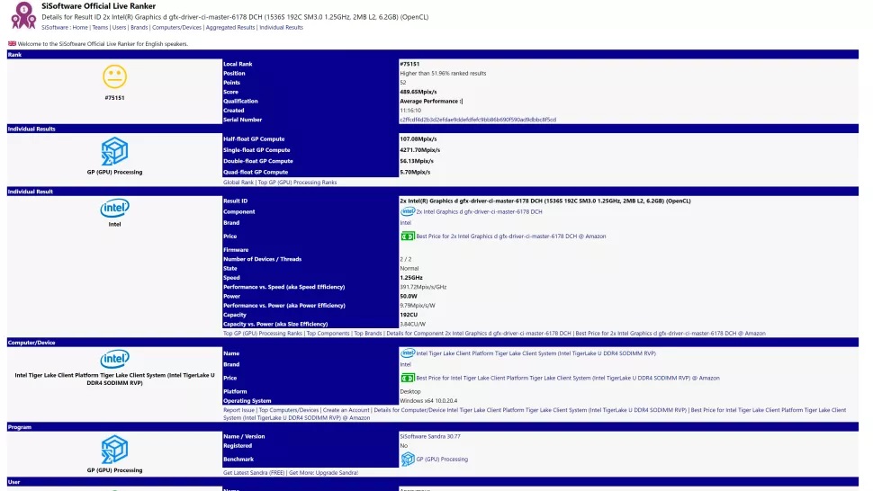
Task: Open Best Price for 2x Intel Graphics link in Price row
Action: click(510, 237)
